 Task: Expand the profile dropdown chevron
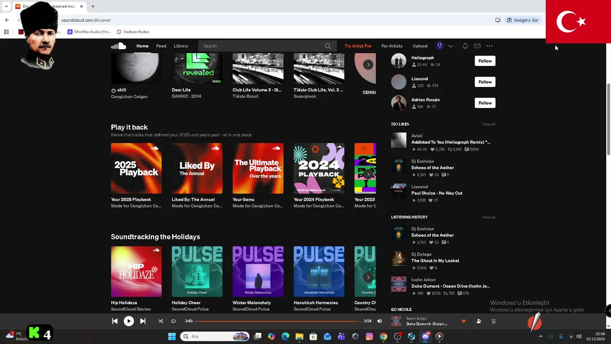click(450, 46)
